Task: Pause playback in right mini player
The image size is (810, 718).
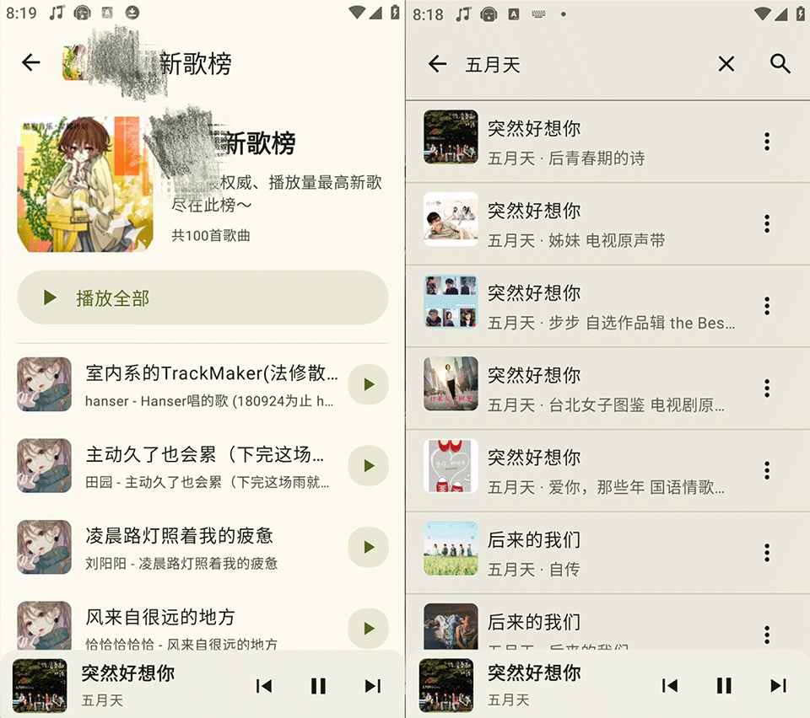Action: click(x=724, y=685)
